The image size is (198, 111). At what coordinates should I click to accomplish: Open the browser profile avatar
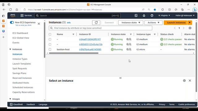(3, 5)
